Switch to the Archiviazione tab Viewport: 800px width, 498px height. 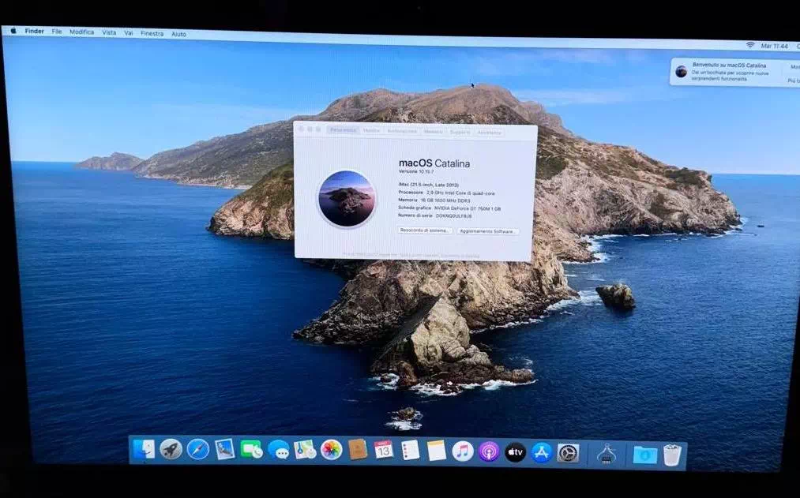click(402, 131)
